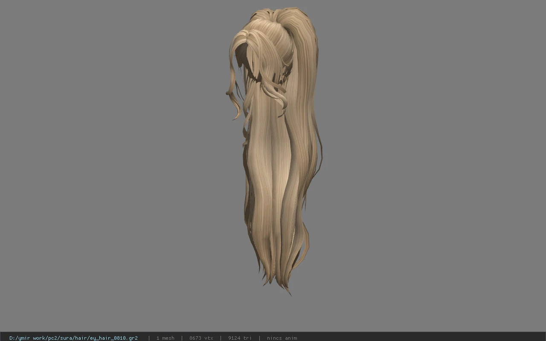Click the blonde hair model in viewport

pyautogui.click(x=275, y=151)
